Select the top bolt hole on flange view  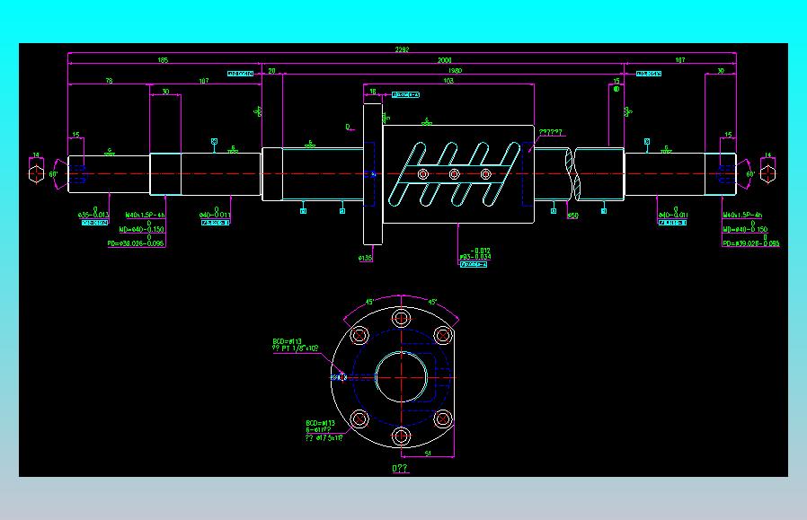pyautogui.click(x=402, y=317)
